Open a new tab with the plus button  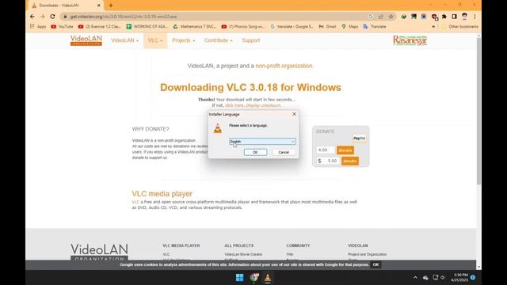pos(111,6)
